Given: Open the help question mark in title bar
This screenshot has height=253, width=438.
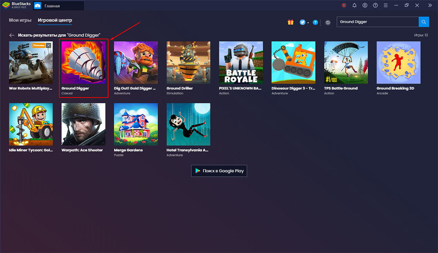Looking at the screenshot, I should point(375,5).
